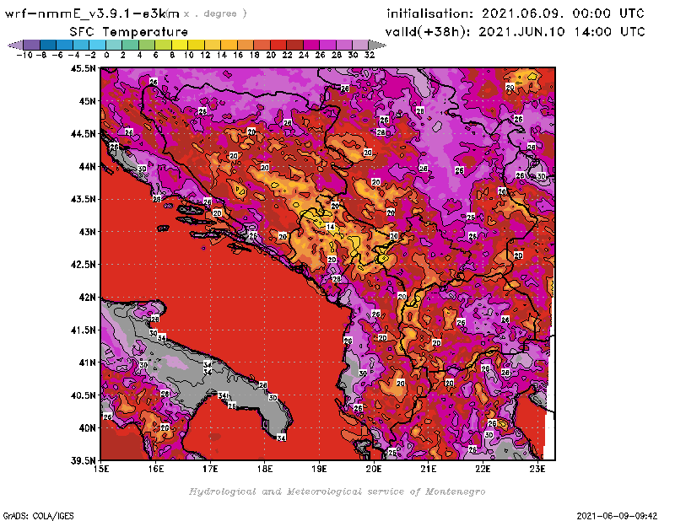This screenshot has height=521, width=675.
Task: Click the legend tick label '32'
Action: [370, 55]
